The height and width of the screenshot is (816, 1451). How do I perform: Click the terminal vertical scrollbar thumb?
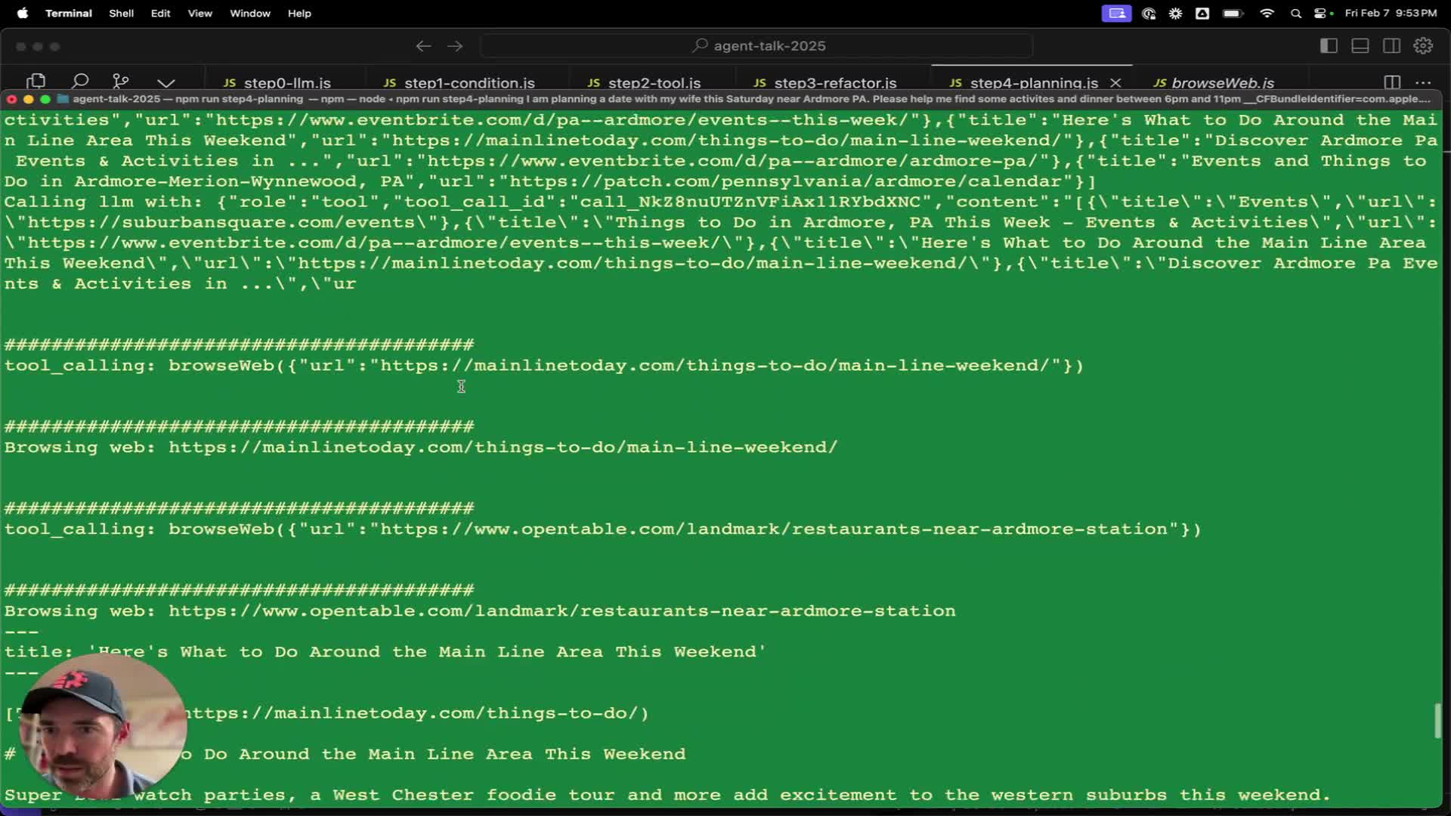[x=1437, y=720]
